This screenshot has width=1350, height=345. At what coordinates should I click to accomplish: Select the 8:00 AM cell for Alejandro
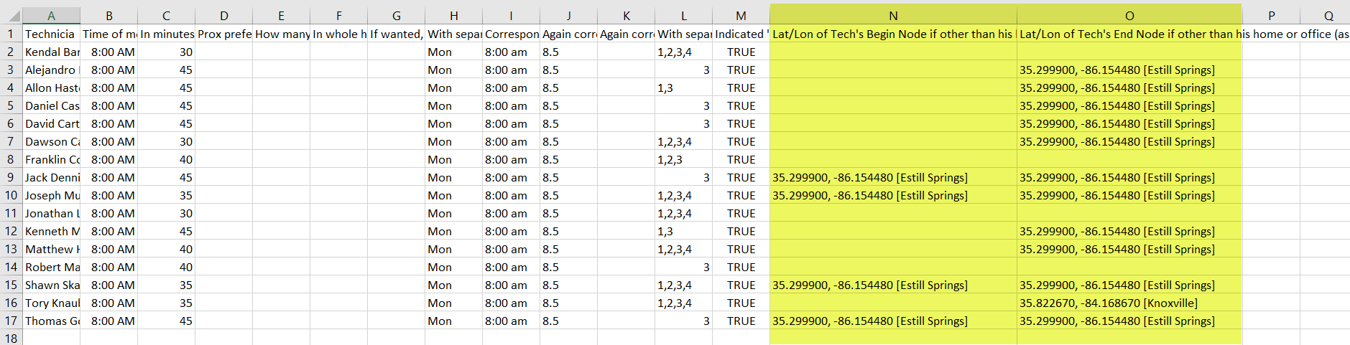[108, 70]
